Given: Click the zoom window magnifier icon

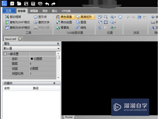Looking at the screenshot, I should coord(106,17).
